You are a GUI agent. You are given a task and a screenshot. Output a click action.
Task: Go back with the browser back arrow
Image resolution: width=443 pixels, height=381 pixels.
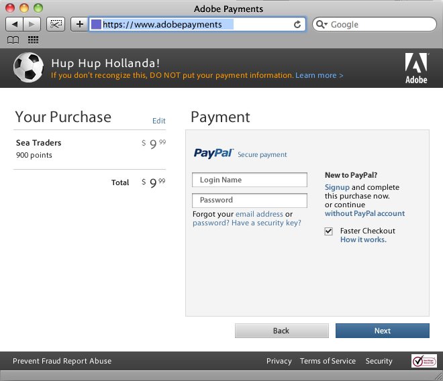point(14,24)
